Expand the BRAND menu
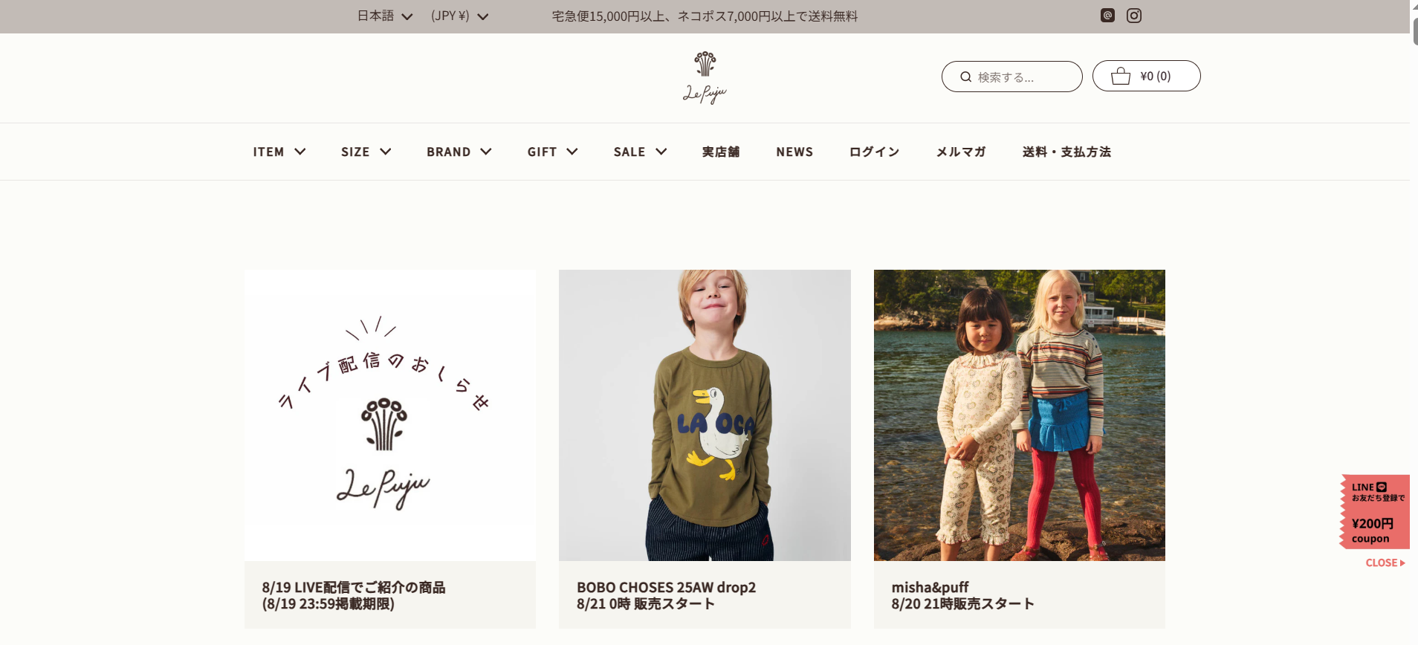 (459, 152)
